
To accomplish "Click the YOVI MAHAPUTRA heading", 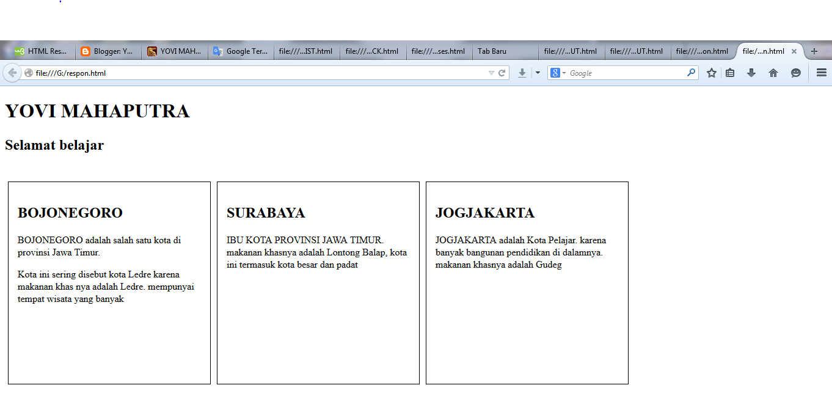I will pyautogui.click(x=98, y=111).
